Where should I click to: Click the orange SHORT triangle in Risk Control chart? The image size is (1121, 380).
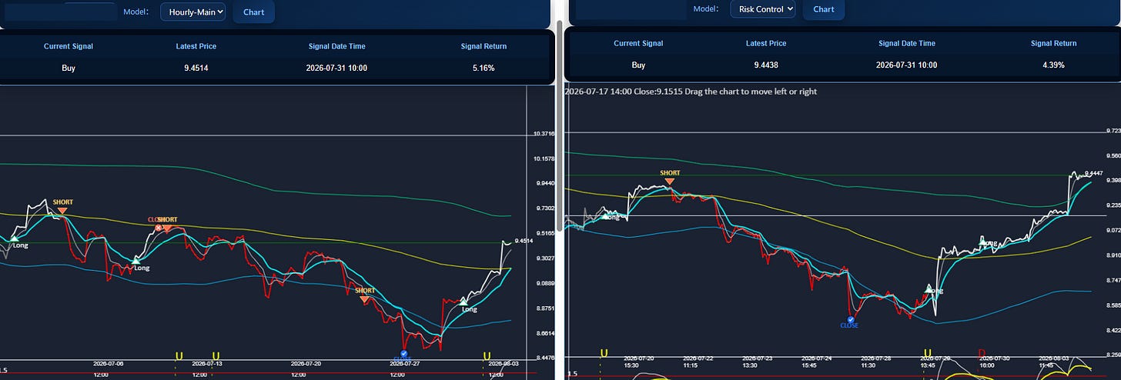point(670,182)
